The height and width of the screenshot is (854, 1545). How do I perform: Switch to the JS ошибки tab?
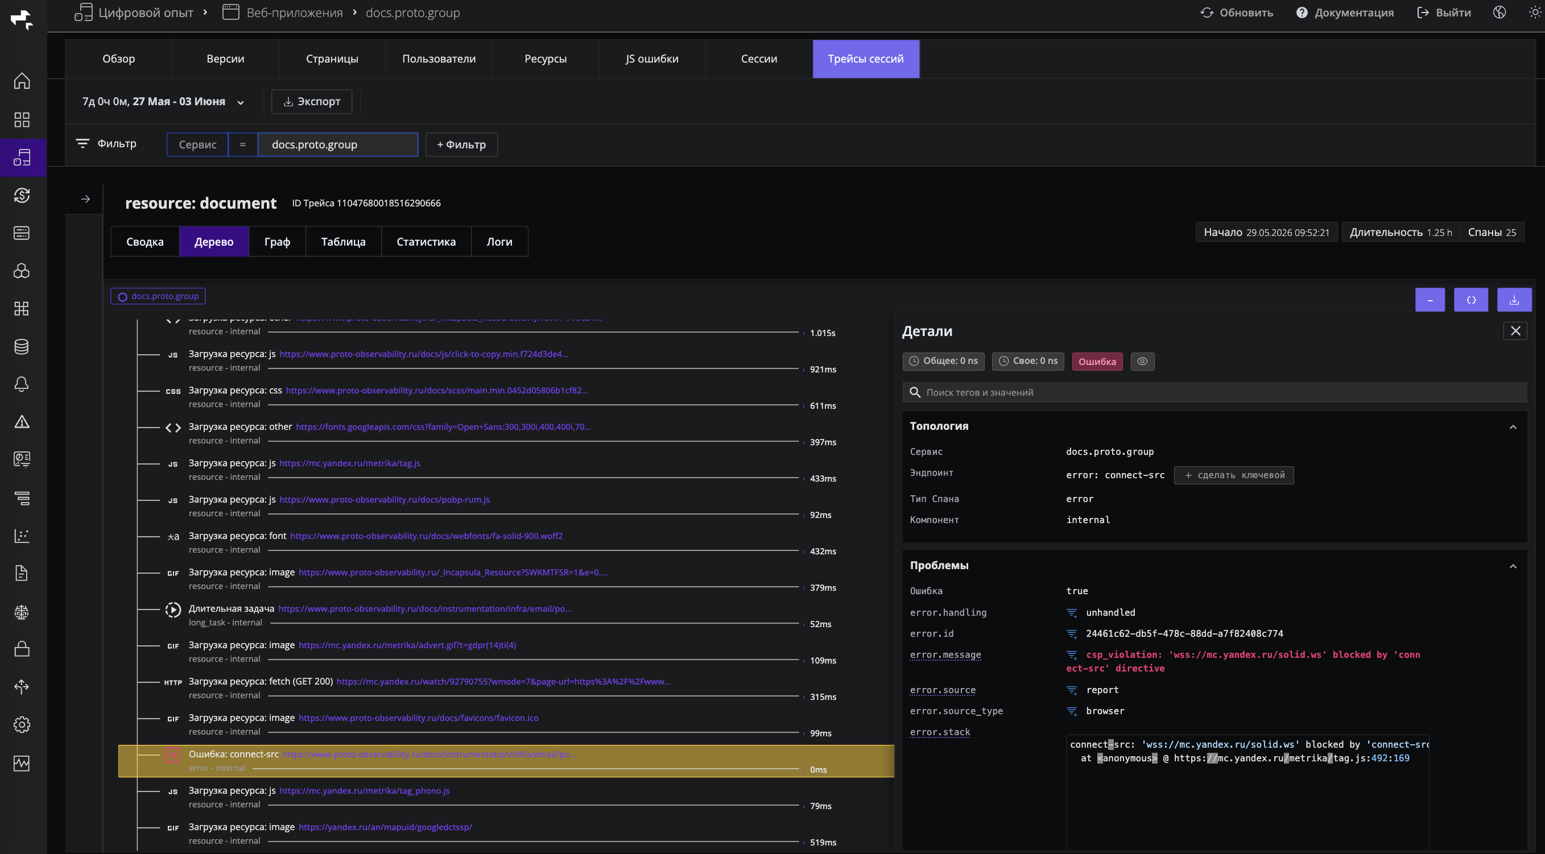[x=652, y=59]
